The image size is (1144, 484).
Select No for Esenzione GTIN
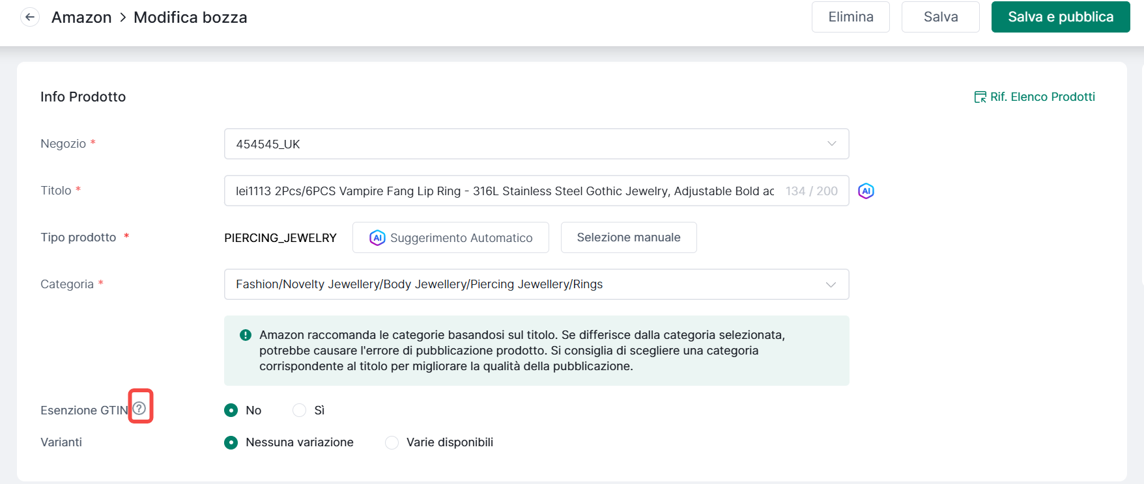coord(231,410)
